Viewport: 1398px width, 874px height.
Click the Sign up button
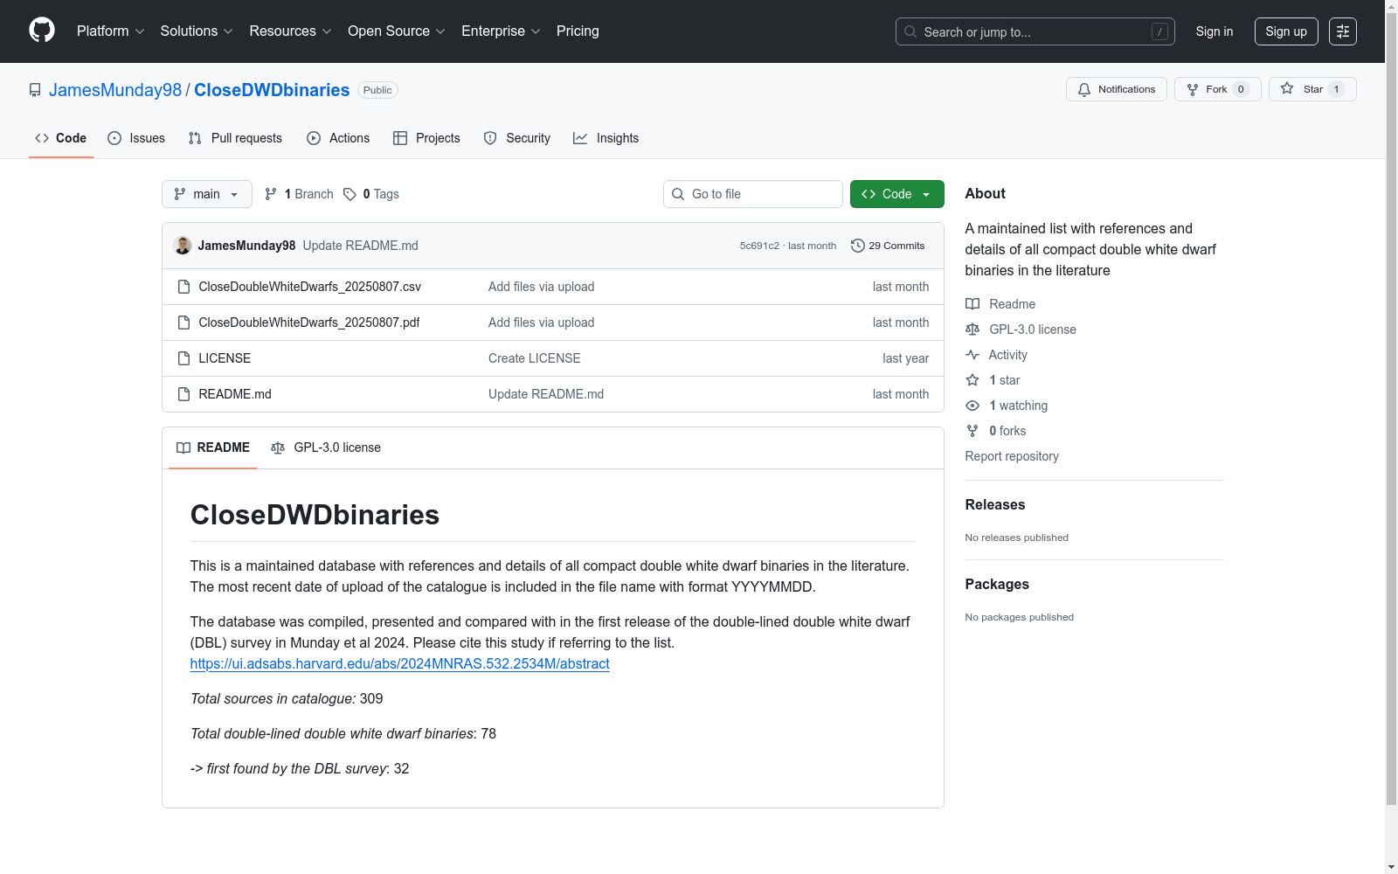(x=1286, y=31)
